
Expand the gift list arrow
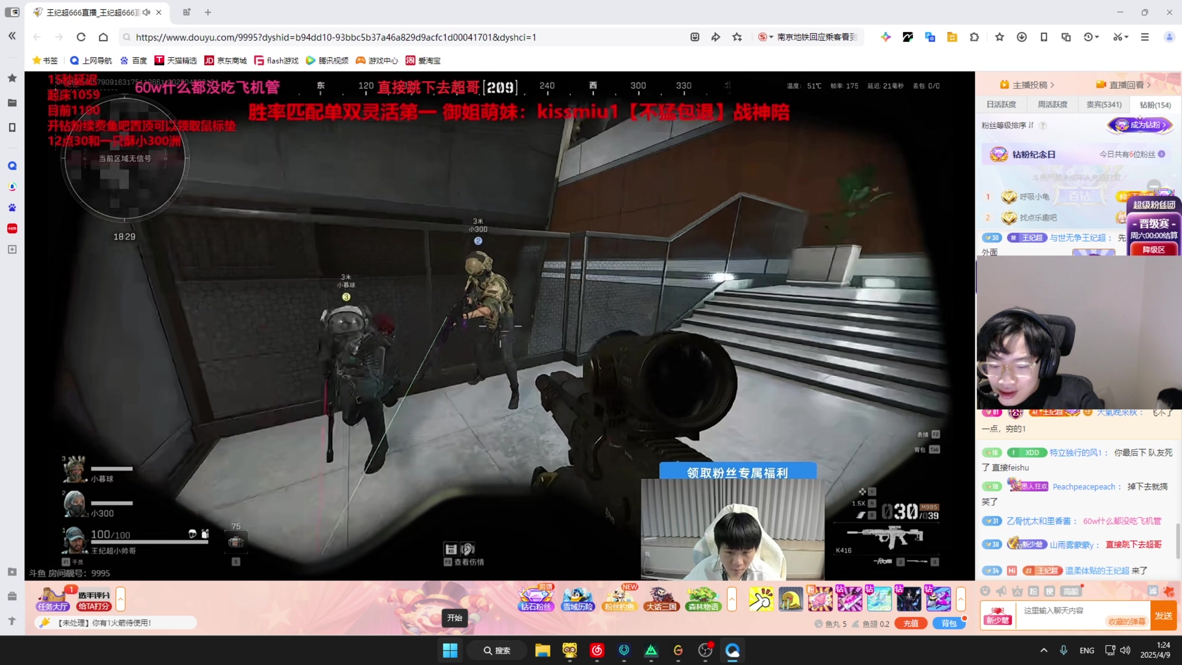point(961,599)
